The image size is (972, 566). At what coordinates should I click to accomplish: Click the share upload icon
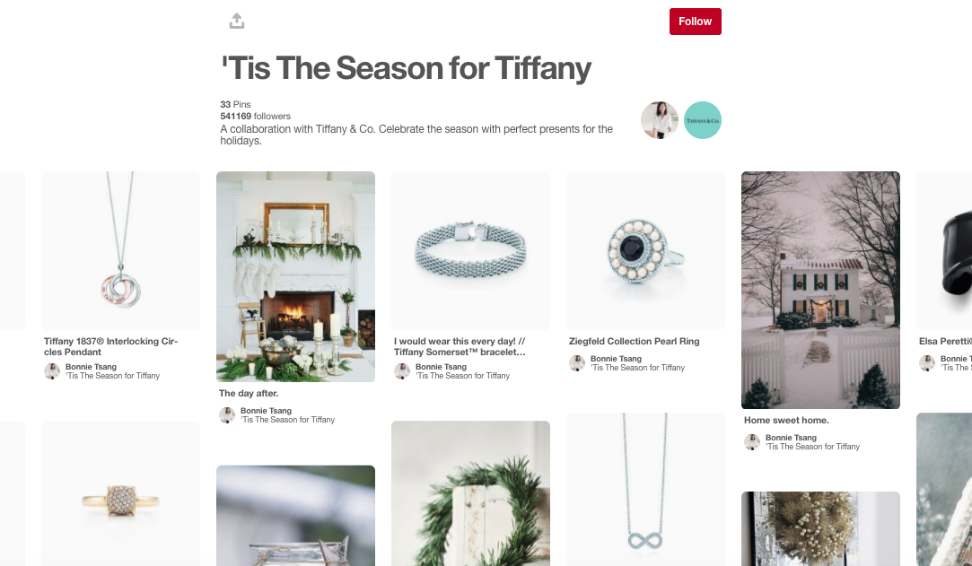[x=237, y=21]
